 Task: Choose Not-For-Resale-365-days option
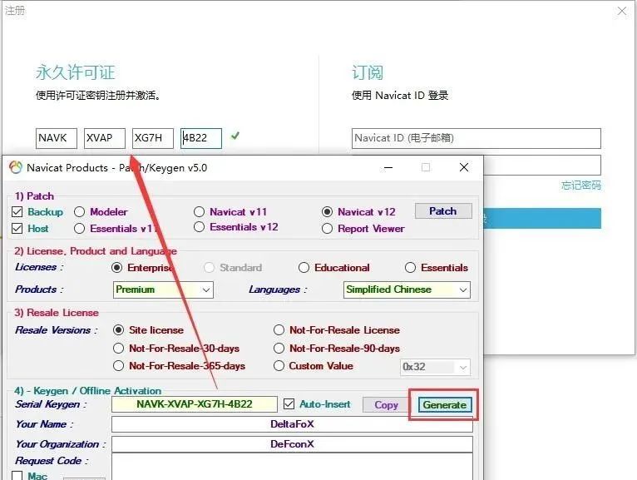118,366
